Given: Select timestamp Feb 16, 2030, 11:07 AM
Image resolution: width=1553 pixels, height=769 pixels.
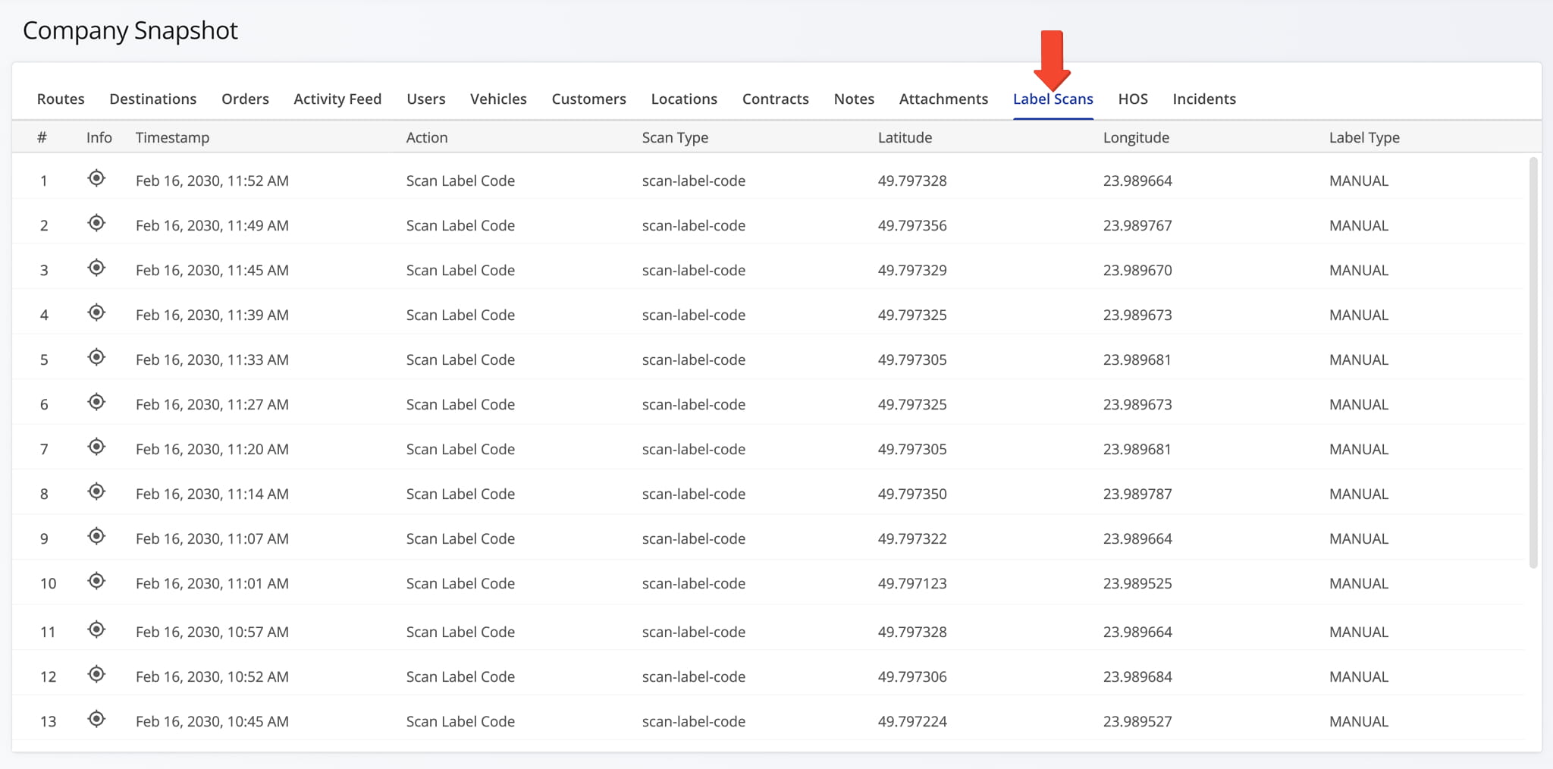Looking at the screenshot, I should tap(212, 538).
